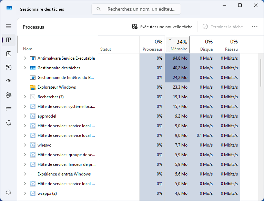Expand the Rechercher (7) process group

(25, 97)
